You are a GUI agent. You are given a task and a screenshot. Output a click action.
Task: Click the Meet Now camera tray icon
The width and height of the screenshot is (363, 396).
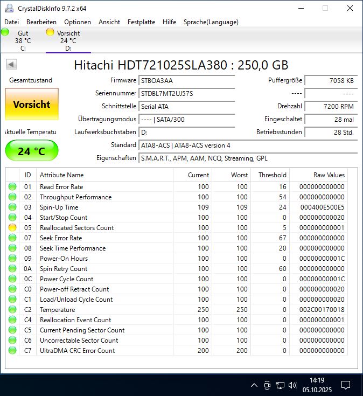(x=267, y=385)
